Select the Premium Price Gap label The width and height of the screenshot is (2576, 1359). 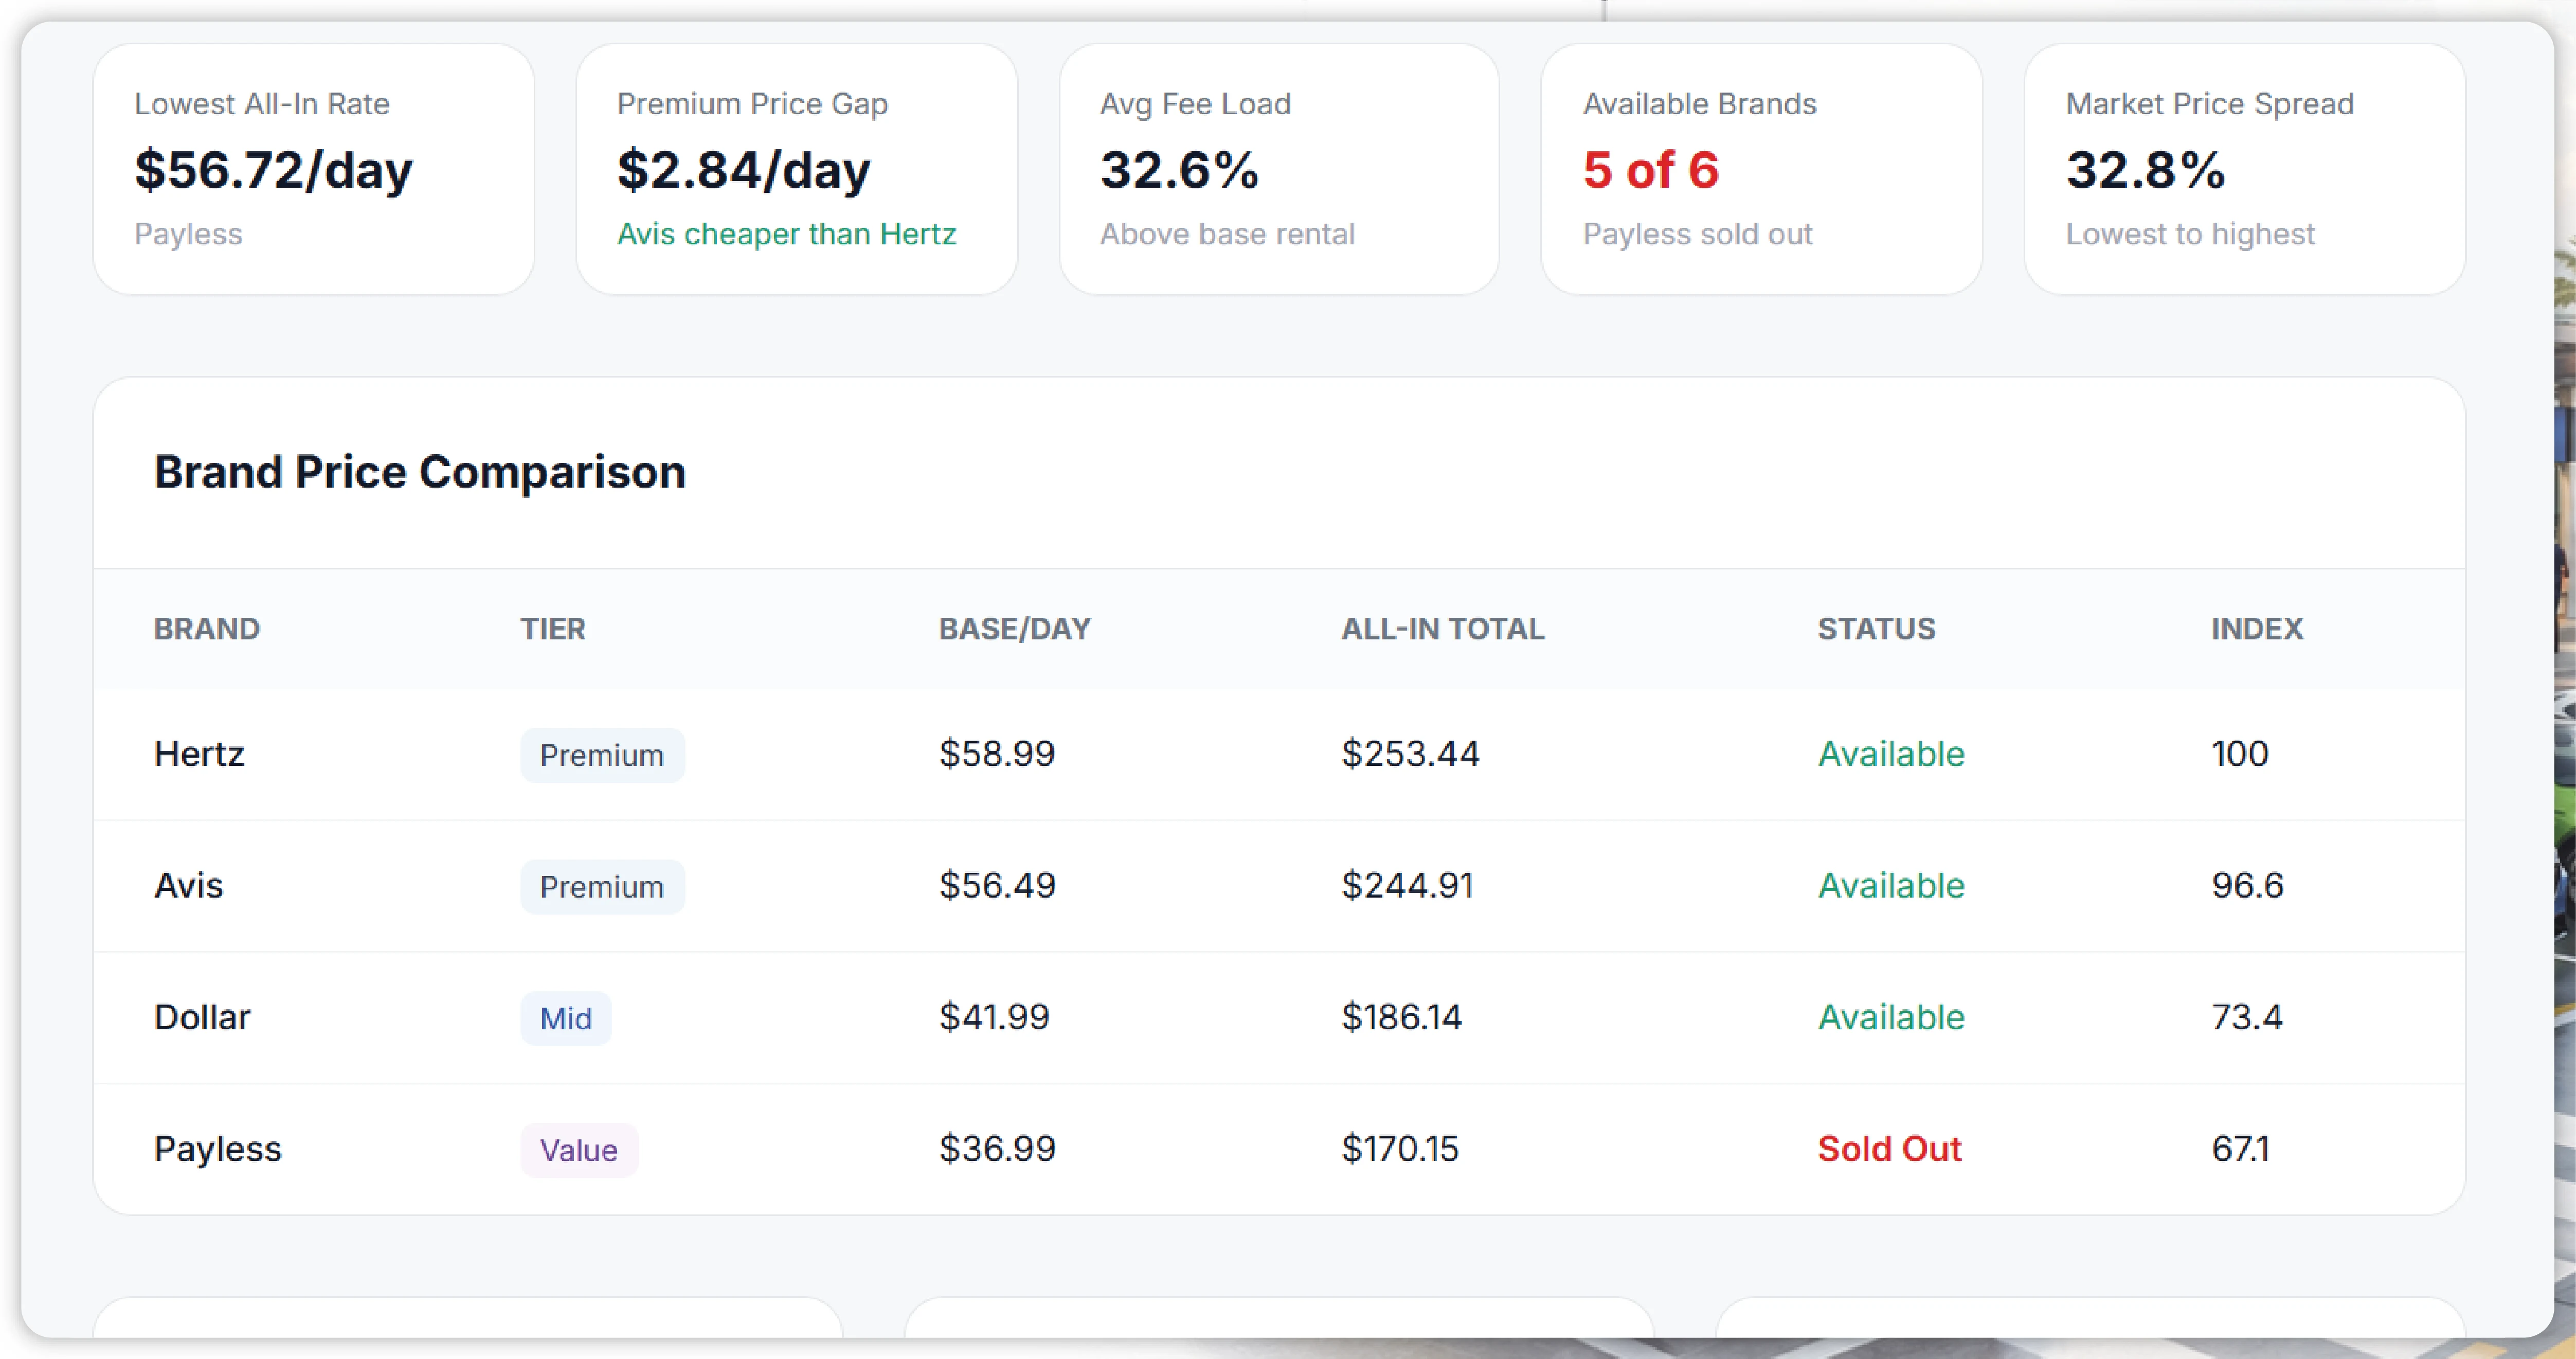pos(752,104)
